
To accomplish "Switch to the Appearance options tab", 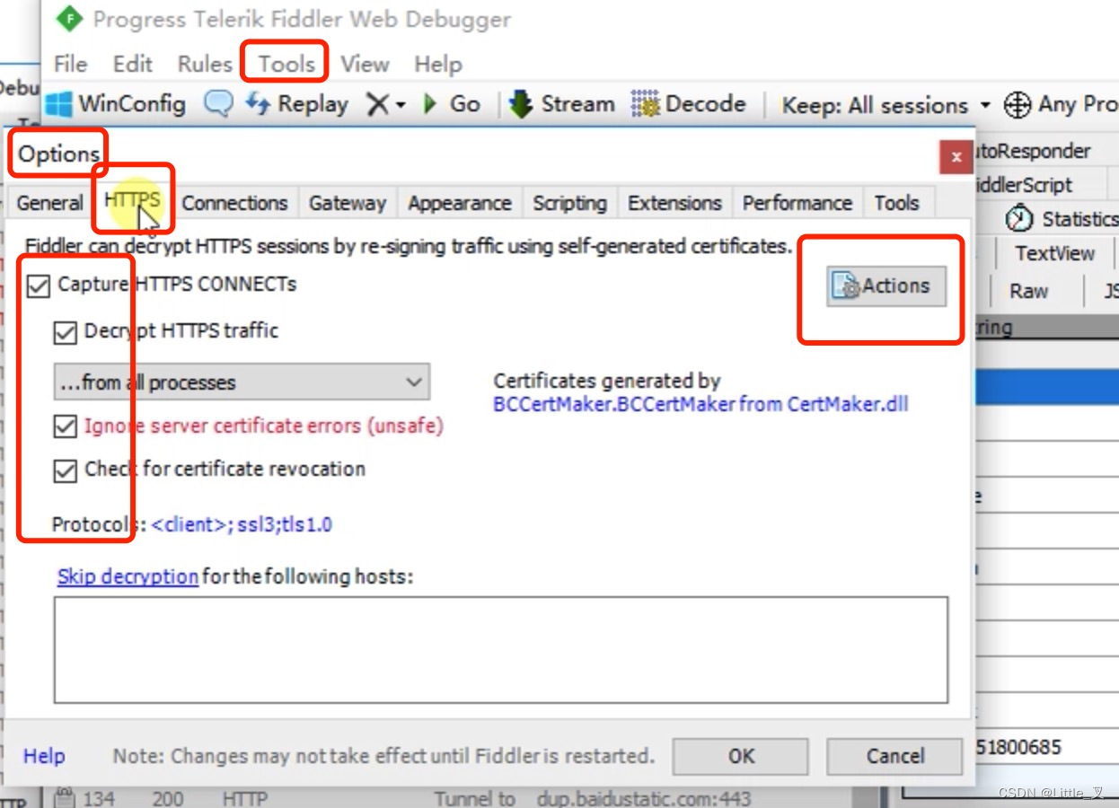I will 460,203.
